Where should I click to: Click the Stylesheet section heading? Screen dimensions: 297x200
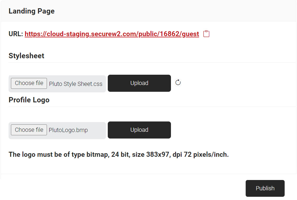tap(27, 56)
